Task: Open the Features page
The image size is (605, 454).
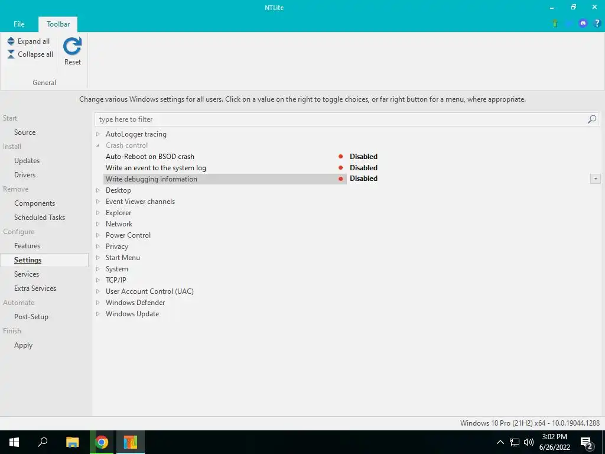Action: click(x=27, y=245)
